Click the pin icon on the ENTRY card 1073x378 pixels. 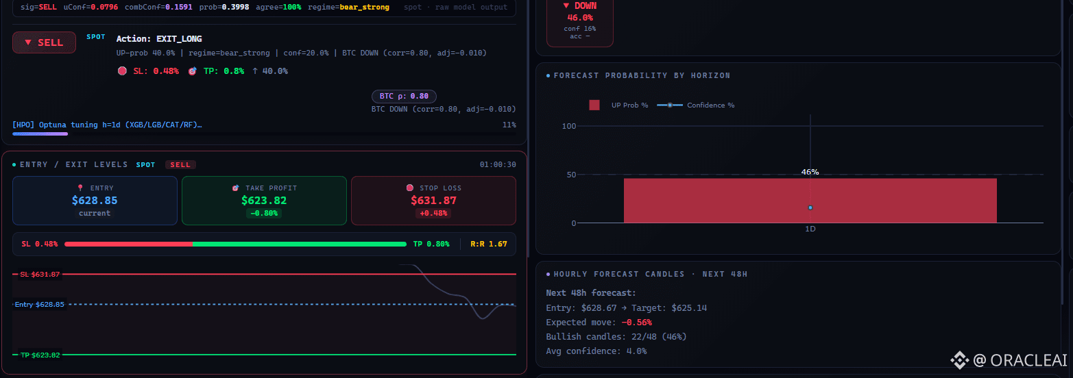pos(80,188)
